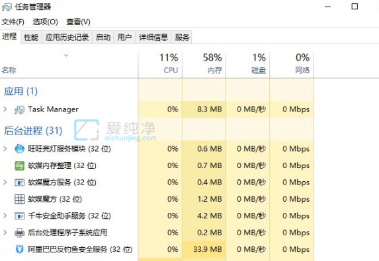The image size is (379, 261).
Task: Select the 后台处理程序子系统应用 row name
Action: pyautogui.click(x=67, y=233)
